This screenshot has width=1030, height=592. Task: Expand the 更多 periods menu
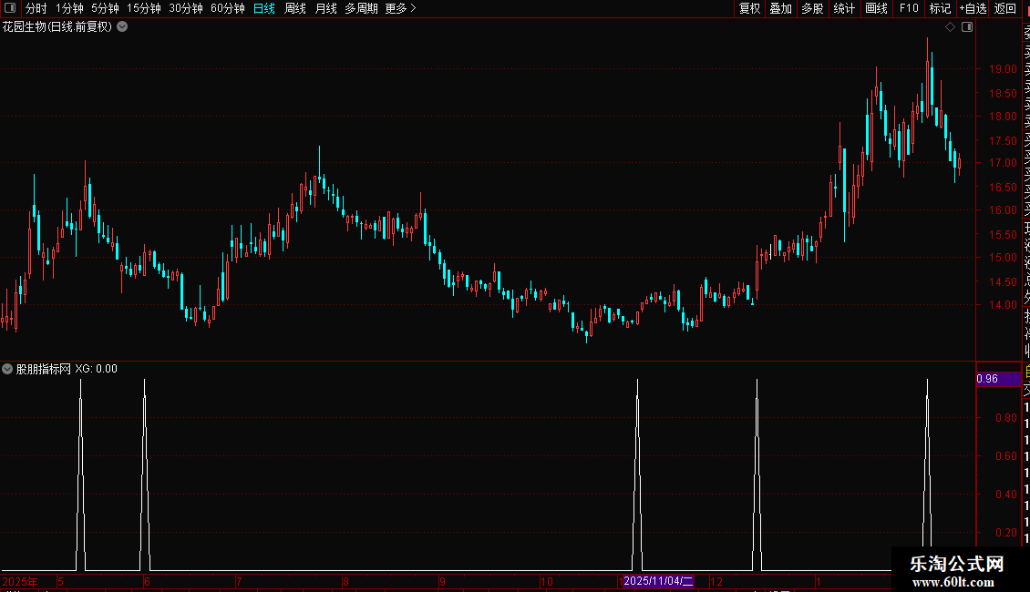coord(400,8)
